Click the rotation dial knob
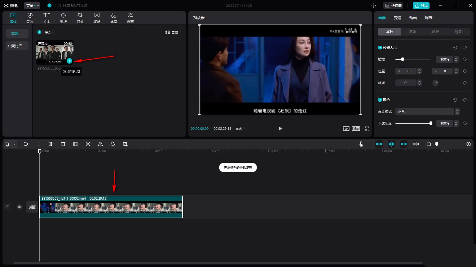The height and width of the screenshot is (267, 476). (x=435, y=83)
